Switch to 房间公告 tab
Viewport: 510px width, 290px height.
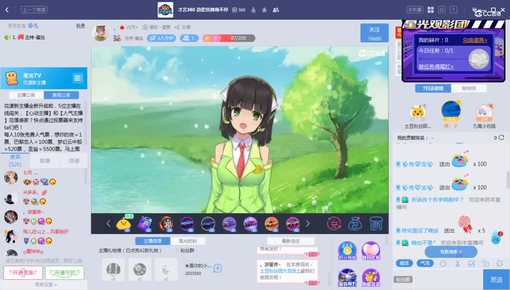click(61, 95)
